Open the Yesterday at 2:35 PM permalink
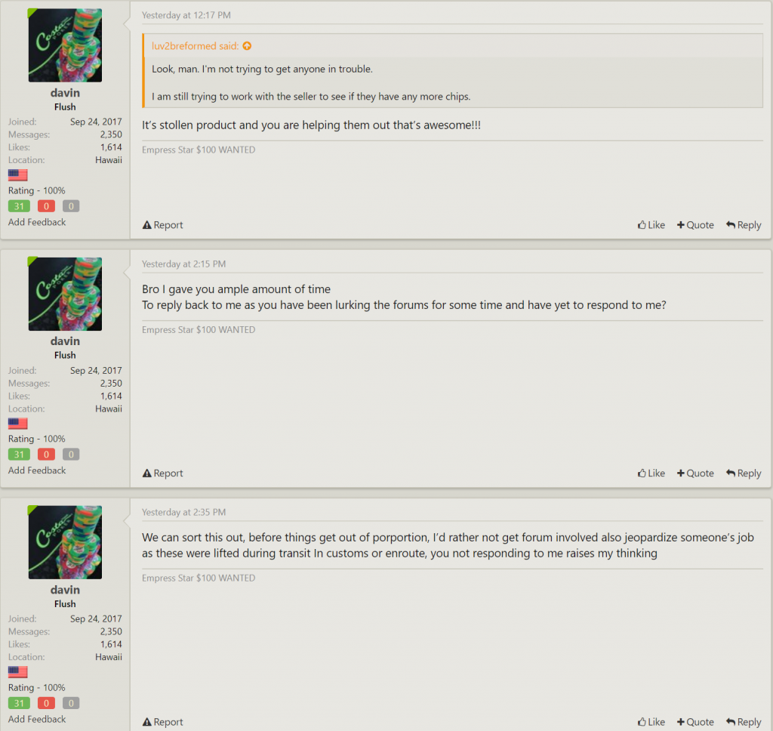Image resolution: width=773 pixels, height=731 pixels. pyautogui.click(x=184, y=513)
